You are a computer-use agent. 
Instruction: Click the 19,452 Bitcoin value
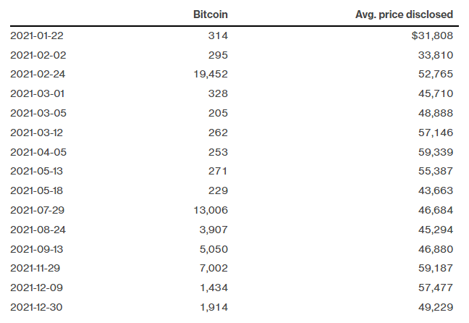click(x=210, y=74)
